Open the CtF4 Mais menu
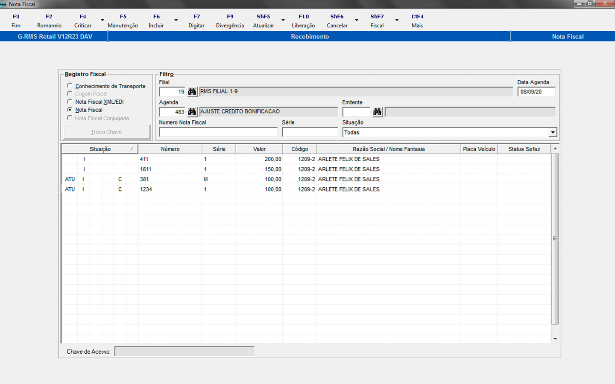 point(417,21)
